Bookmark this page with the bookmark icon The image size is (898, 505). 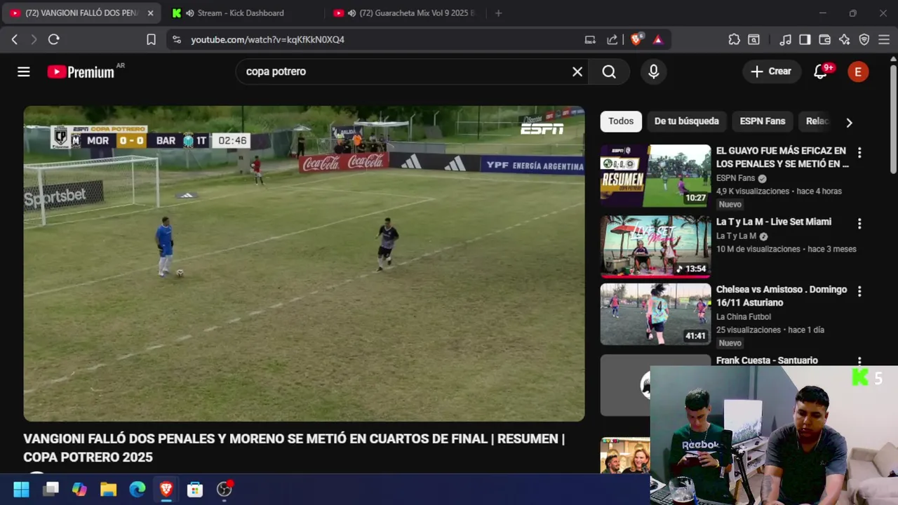pos(151,39)
